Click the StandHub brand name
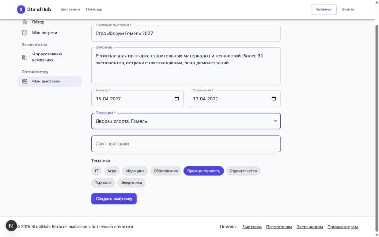379x237 pixels. (x=39, y=9)
